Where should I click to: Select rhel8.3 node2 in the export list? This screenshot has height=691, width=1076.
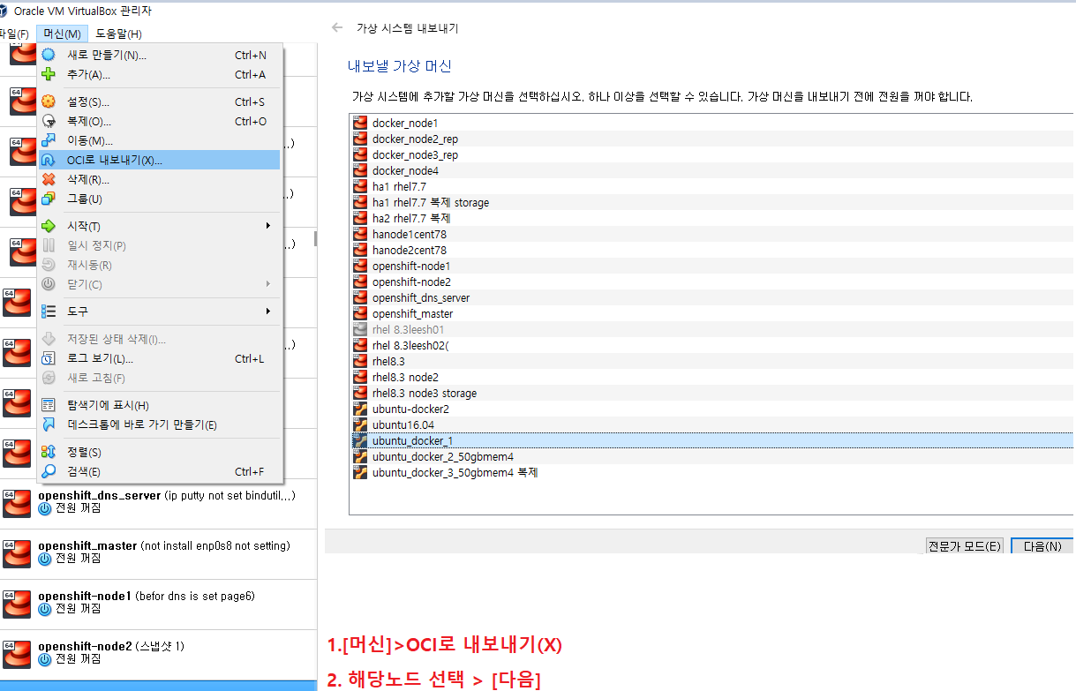[712, 377]
